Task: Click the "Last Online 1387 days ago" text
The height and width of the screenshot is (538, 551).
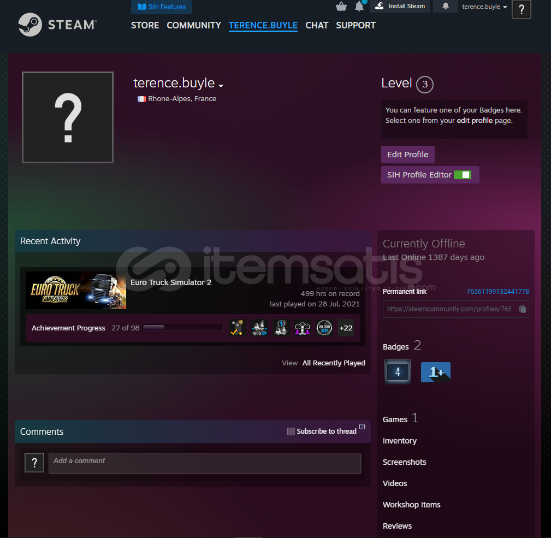Action: (434, 258)
